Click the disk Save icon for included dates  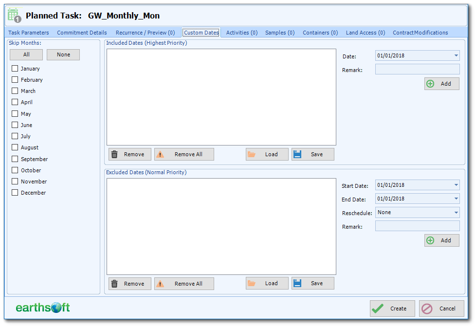point(298,154)
